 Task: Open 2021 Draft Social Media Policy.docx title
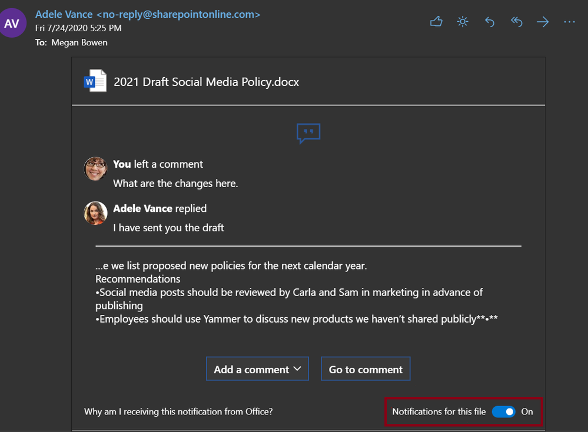[x=206, y=82]
